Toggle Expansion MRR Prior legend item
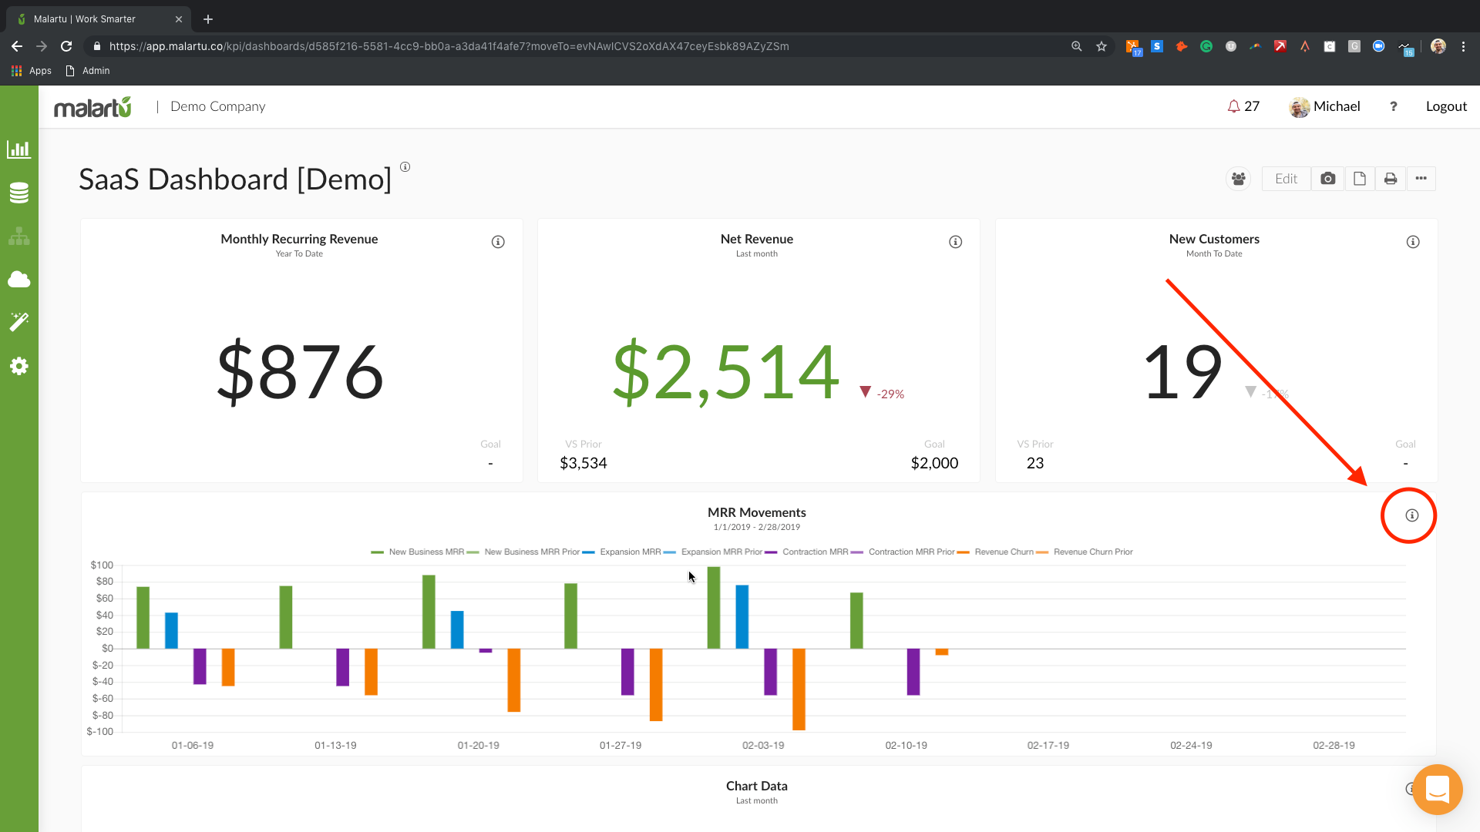Screen dimensions: 1480x832 tap(713, 552)
